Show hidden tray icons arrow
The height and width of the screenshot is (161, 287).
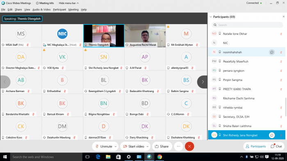click(241, 157)
